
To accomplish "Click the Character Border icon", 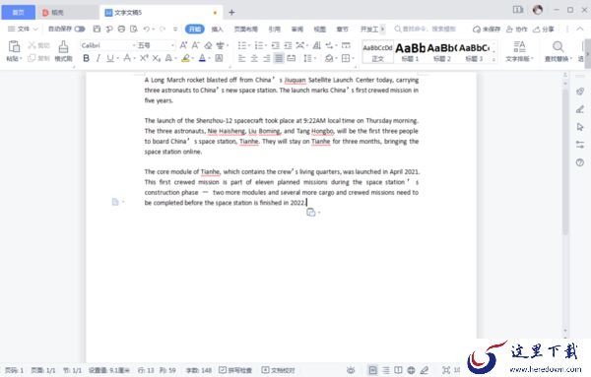I will [219, 58].
